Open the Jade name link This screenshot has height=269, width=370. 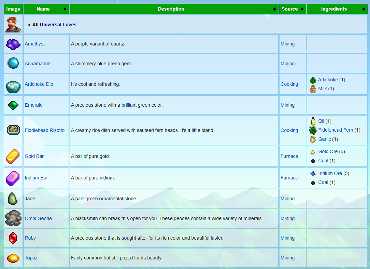click(30, 199)
